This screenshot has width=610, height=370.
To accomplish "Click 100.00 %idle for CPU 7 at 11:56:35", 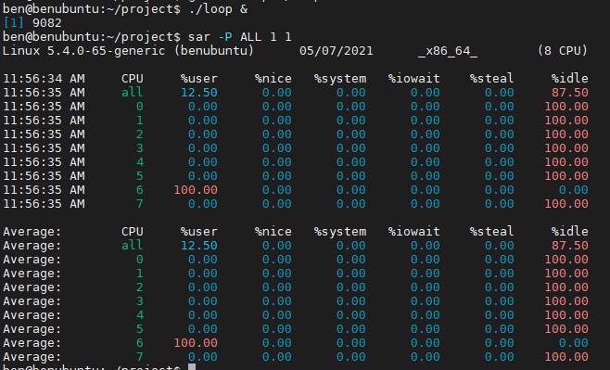I will tap(566, 204).
